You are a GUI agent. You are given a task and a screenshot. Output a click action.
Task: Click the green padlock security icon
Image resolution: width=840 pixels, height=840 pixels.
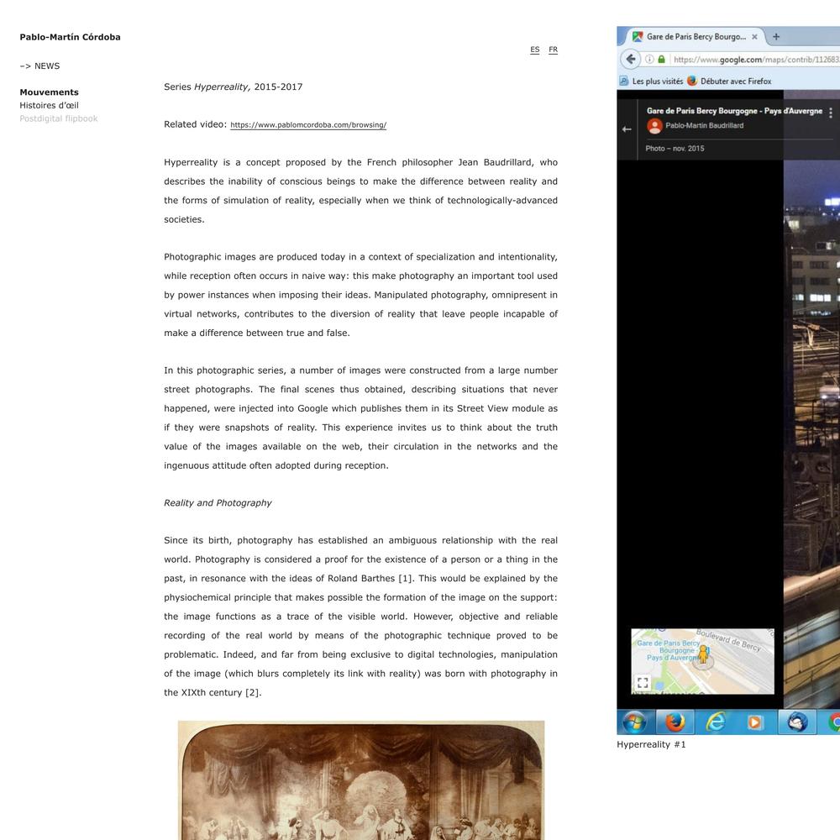[662, 59]
